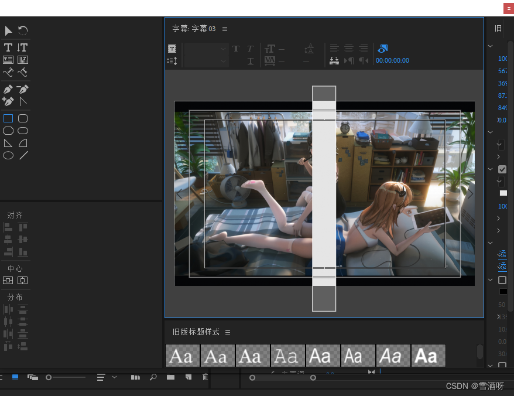Screen dimensions: 514x396
Task: Click the black color swatch in properties
Action: (x=503, y=291)
